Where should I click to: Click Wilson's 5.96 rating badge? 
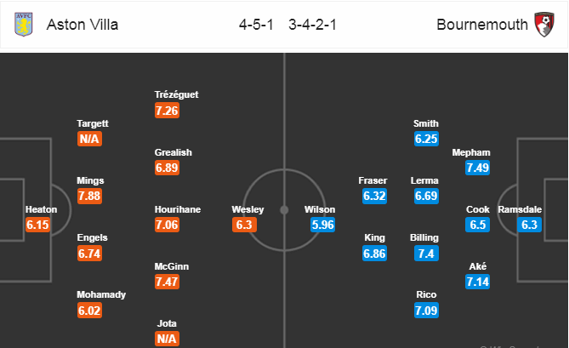pos(321,225)
